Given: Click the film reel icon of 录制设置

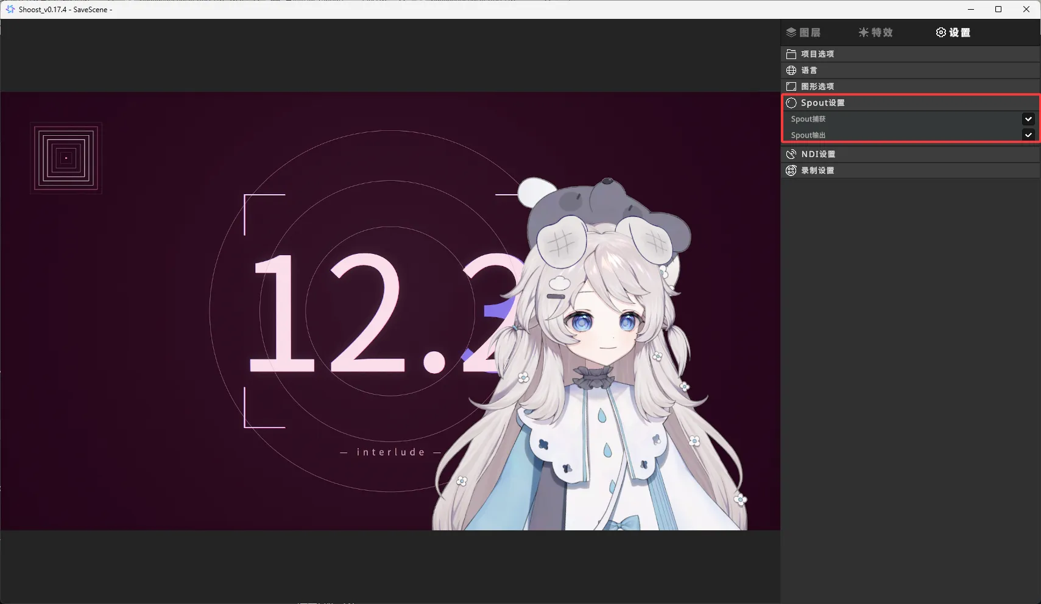Looking at the screenshot, I should click(x=791, y=170).
